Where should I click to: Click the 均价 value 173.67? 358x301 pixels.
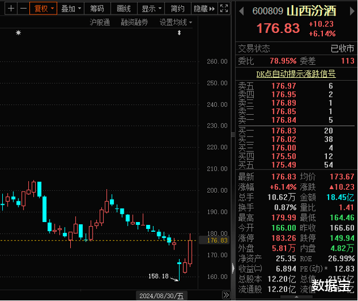(342, 176)
